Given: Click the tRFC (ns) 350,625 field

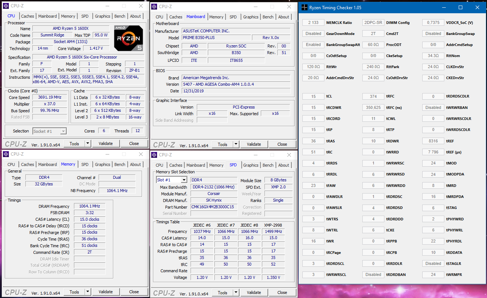Looking at the screenshot, I should 373,107.
